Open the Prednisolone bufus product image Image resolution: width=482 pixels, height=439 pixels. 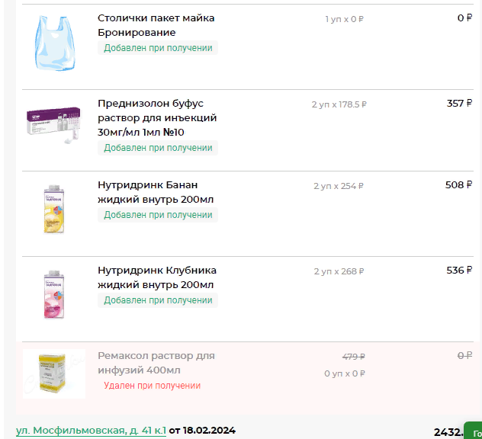[x=53, y=123]
